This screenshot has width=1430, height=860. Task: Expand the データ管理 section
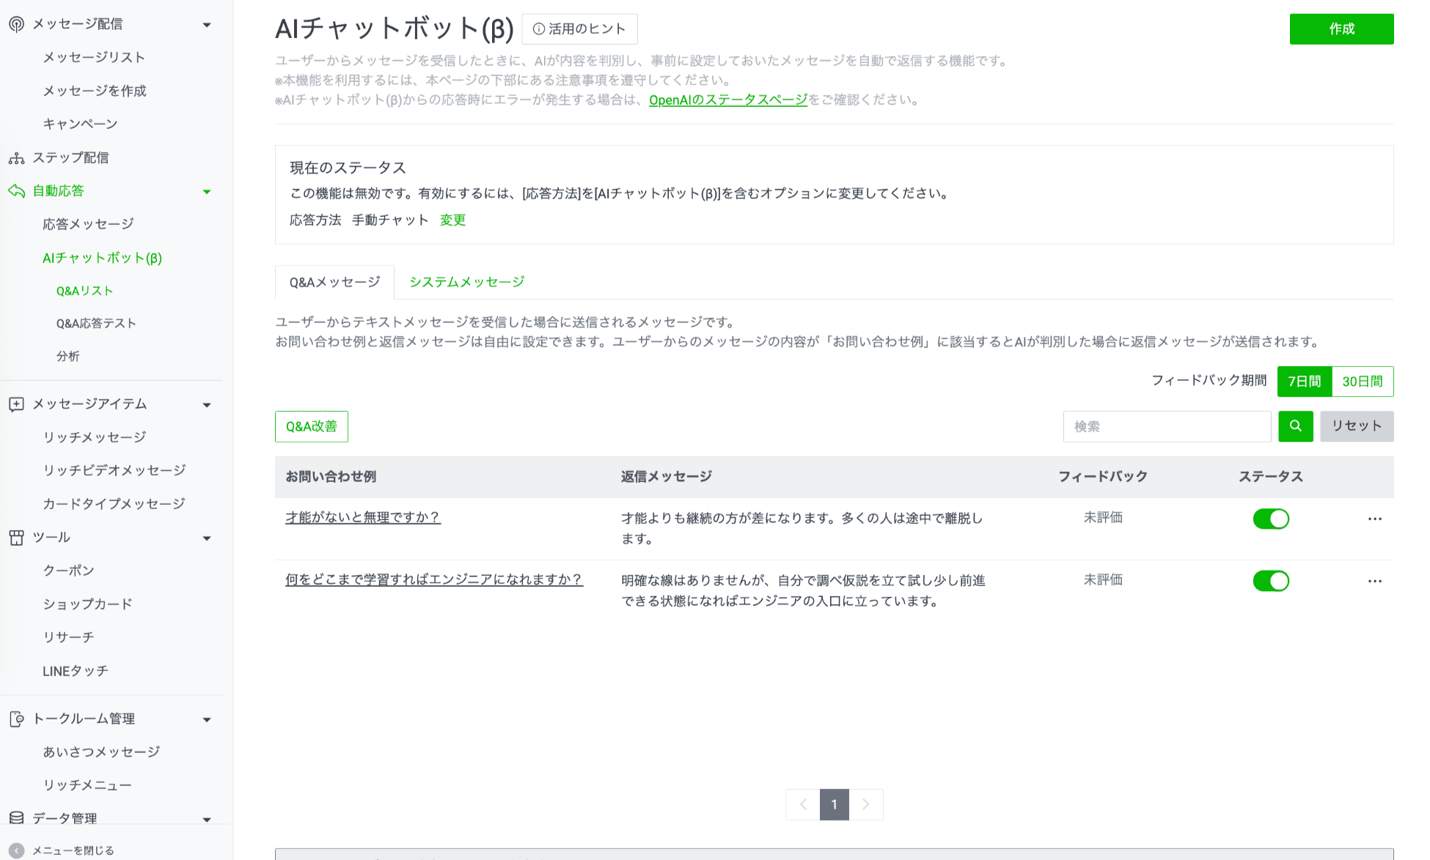208,818
